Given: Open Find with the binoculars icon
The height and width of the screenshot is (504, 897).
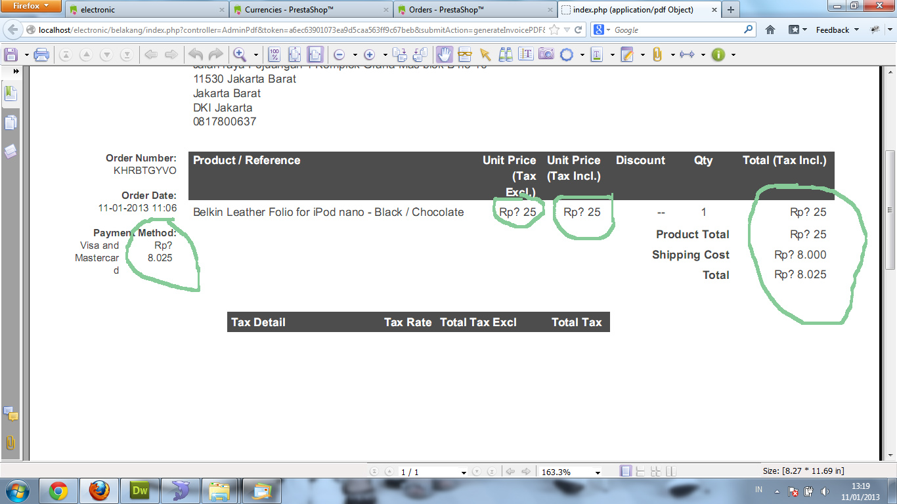Looking at the screenshot, I should coord(506,54).
